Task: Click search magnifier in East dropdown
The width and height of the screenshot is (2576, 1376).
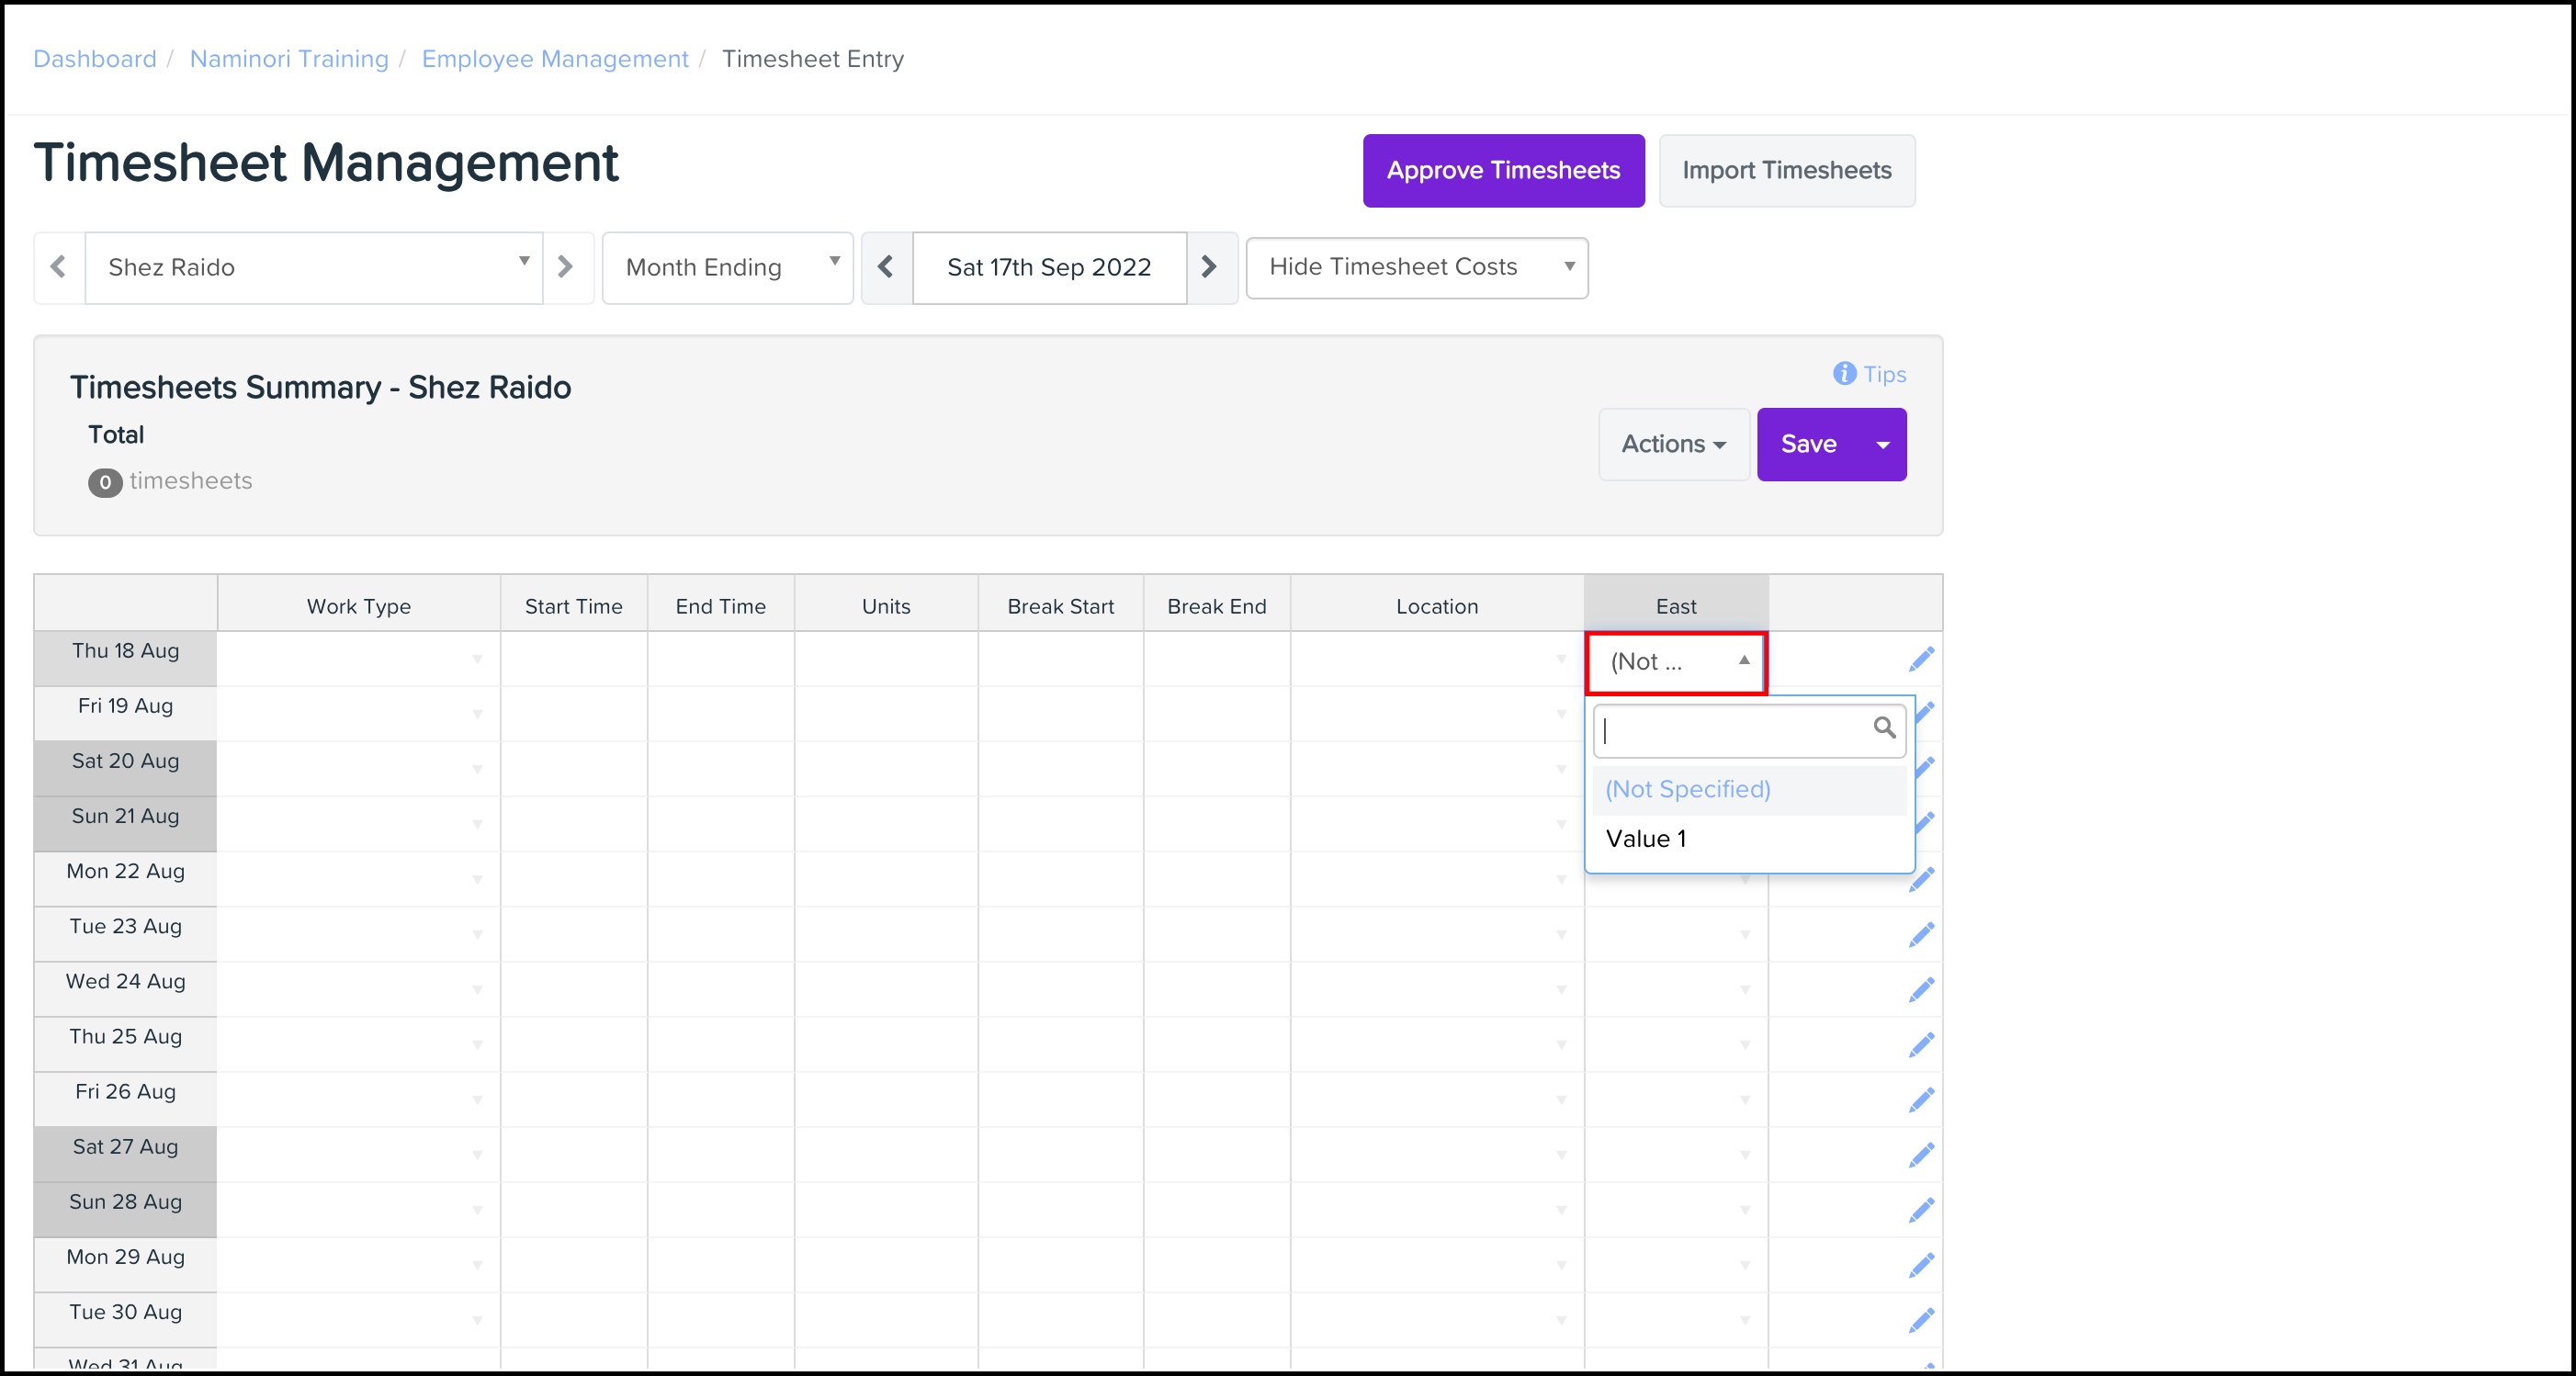Action: point(1884,728)
